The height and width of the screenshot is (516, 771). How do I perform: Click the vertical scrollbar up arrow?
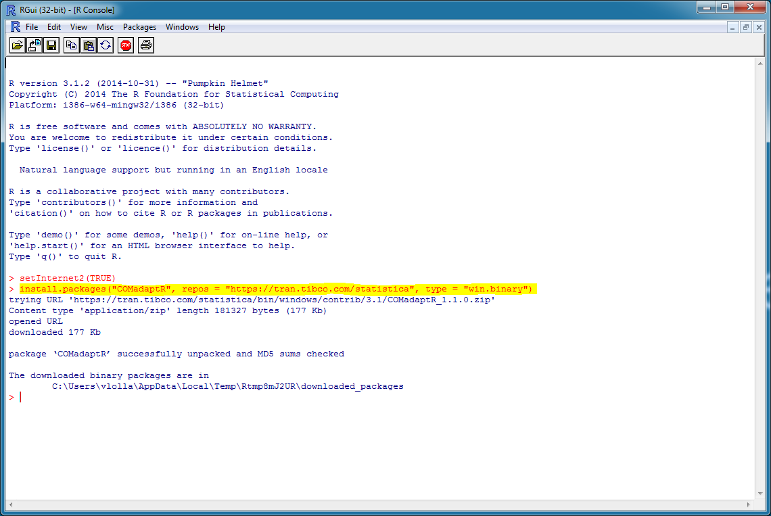pos(760,64)
